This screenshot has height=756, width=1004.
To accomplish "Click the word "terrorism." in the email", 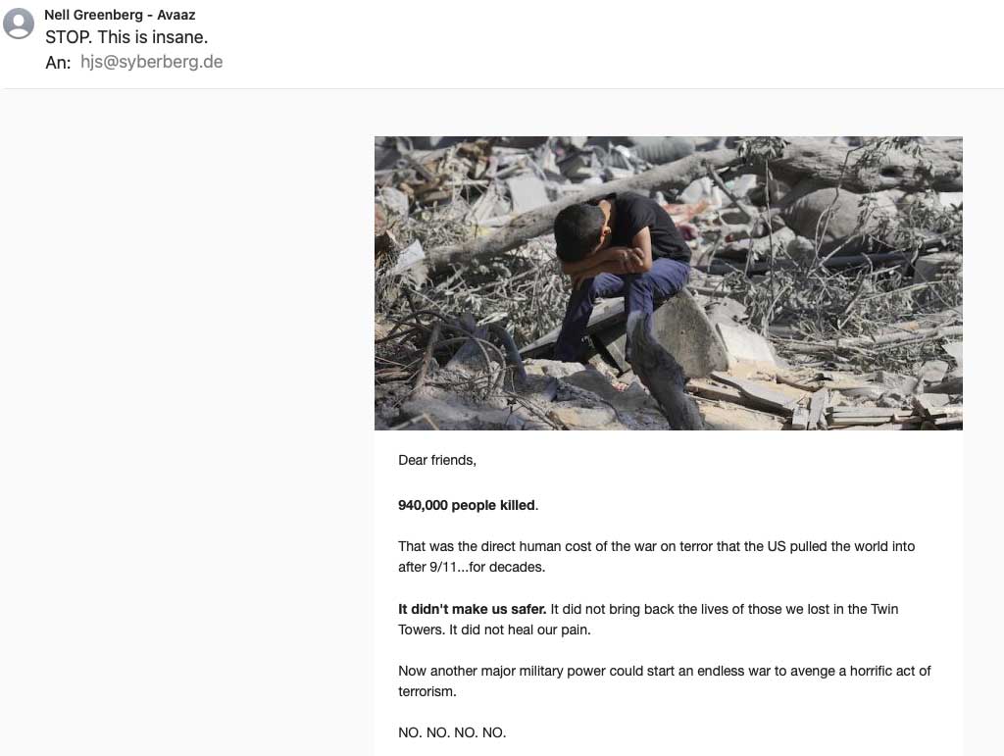I will tap(427, 691).
